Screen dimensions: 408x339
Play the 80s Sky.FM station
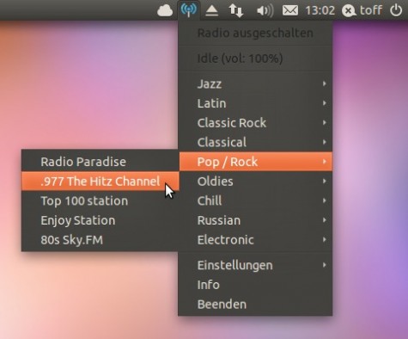(x=100, y=240)
